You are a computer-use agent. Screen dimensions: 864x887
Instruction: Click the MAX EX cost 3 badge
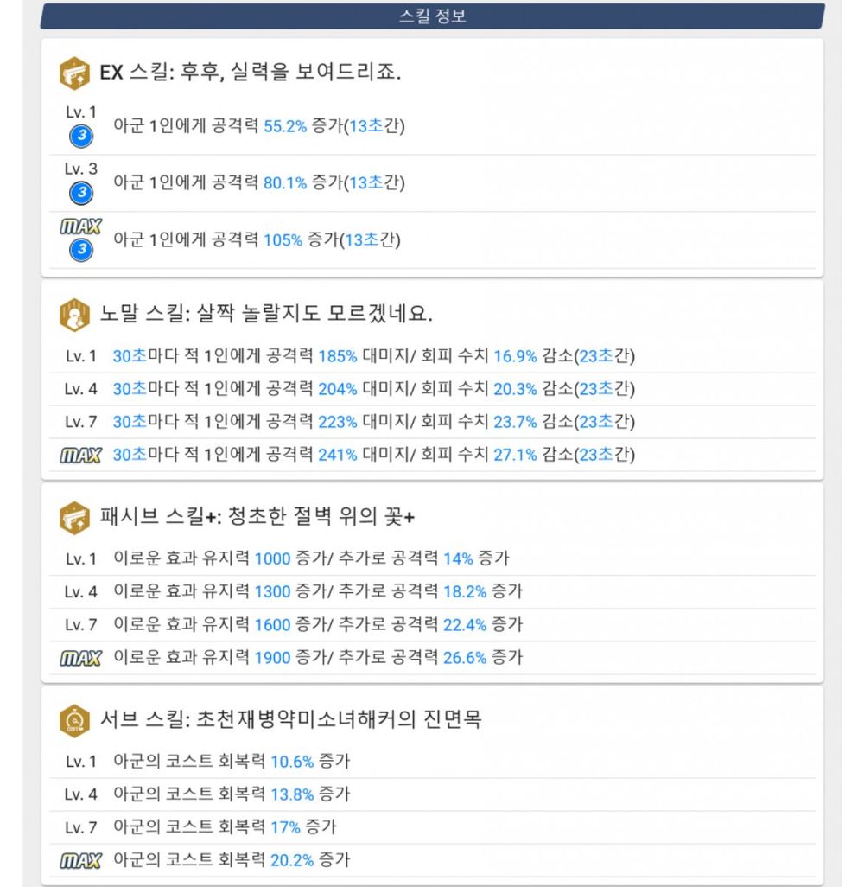(80, 250)
